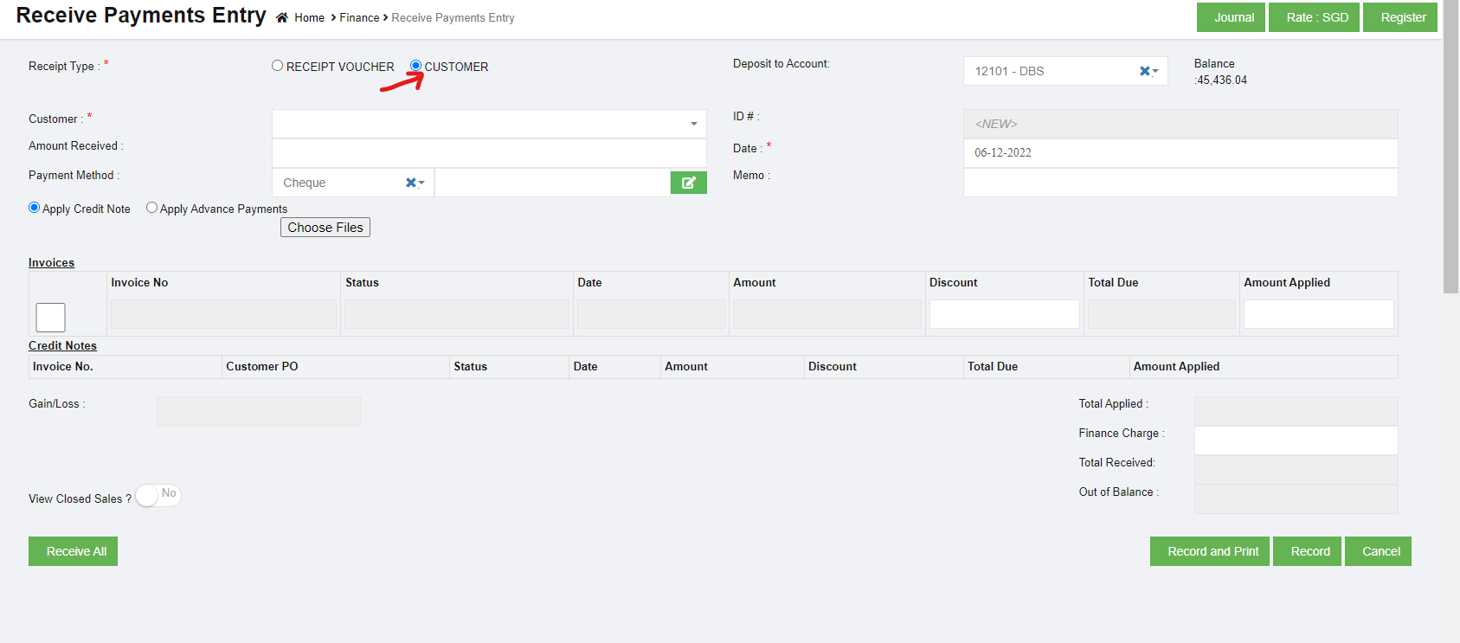Open the Deposit to Account dropdown
Screen dimensions: 1460x643
pos(1155,71)
